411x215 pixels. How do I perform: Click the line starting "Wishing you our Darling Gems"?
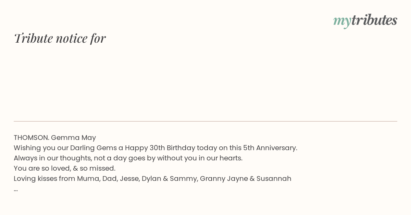[155, 148]
